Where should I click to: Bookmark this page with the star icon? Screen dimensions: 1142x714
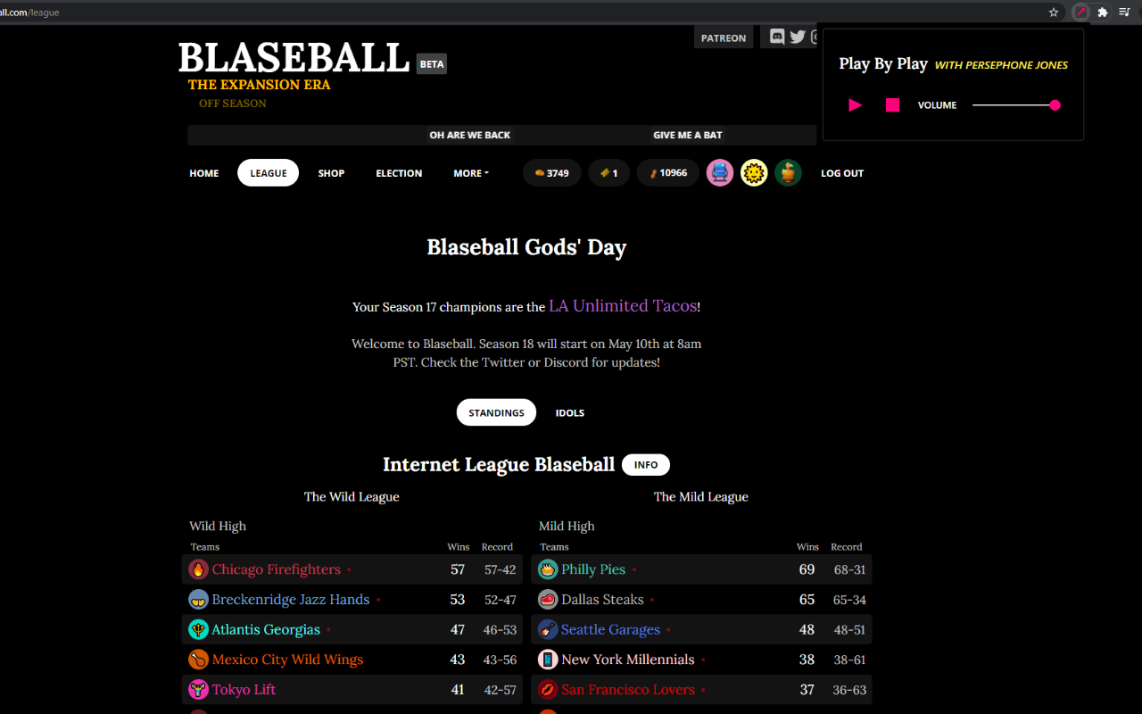(1054, 12)
